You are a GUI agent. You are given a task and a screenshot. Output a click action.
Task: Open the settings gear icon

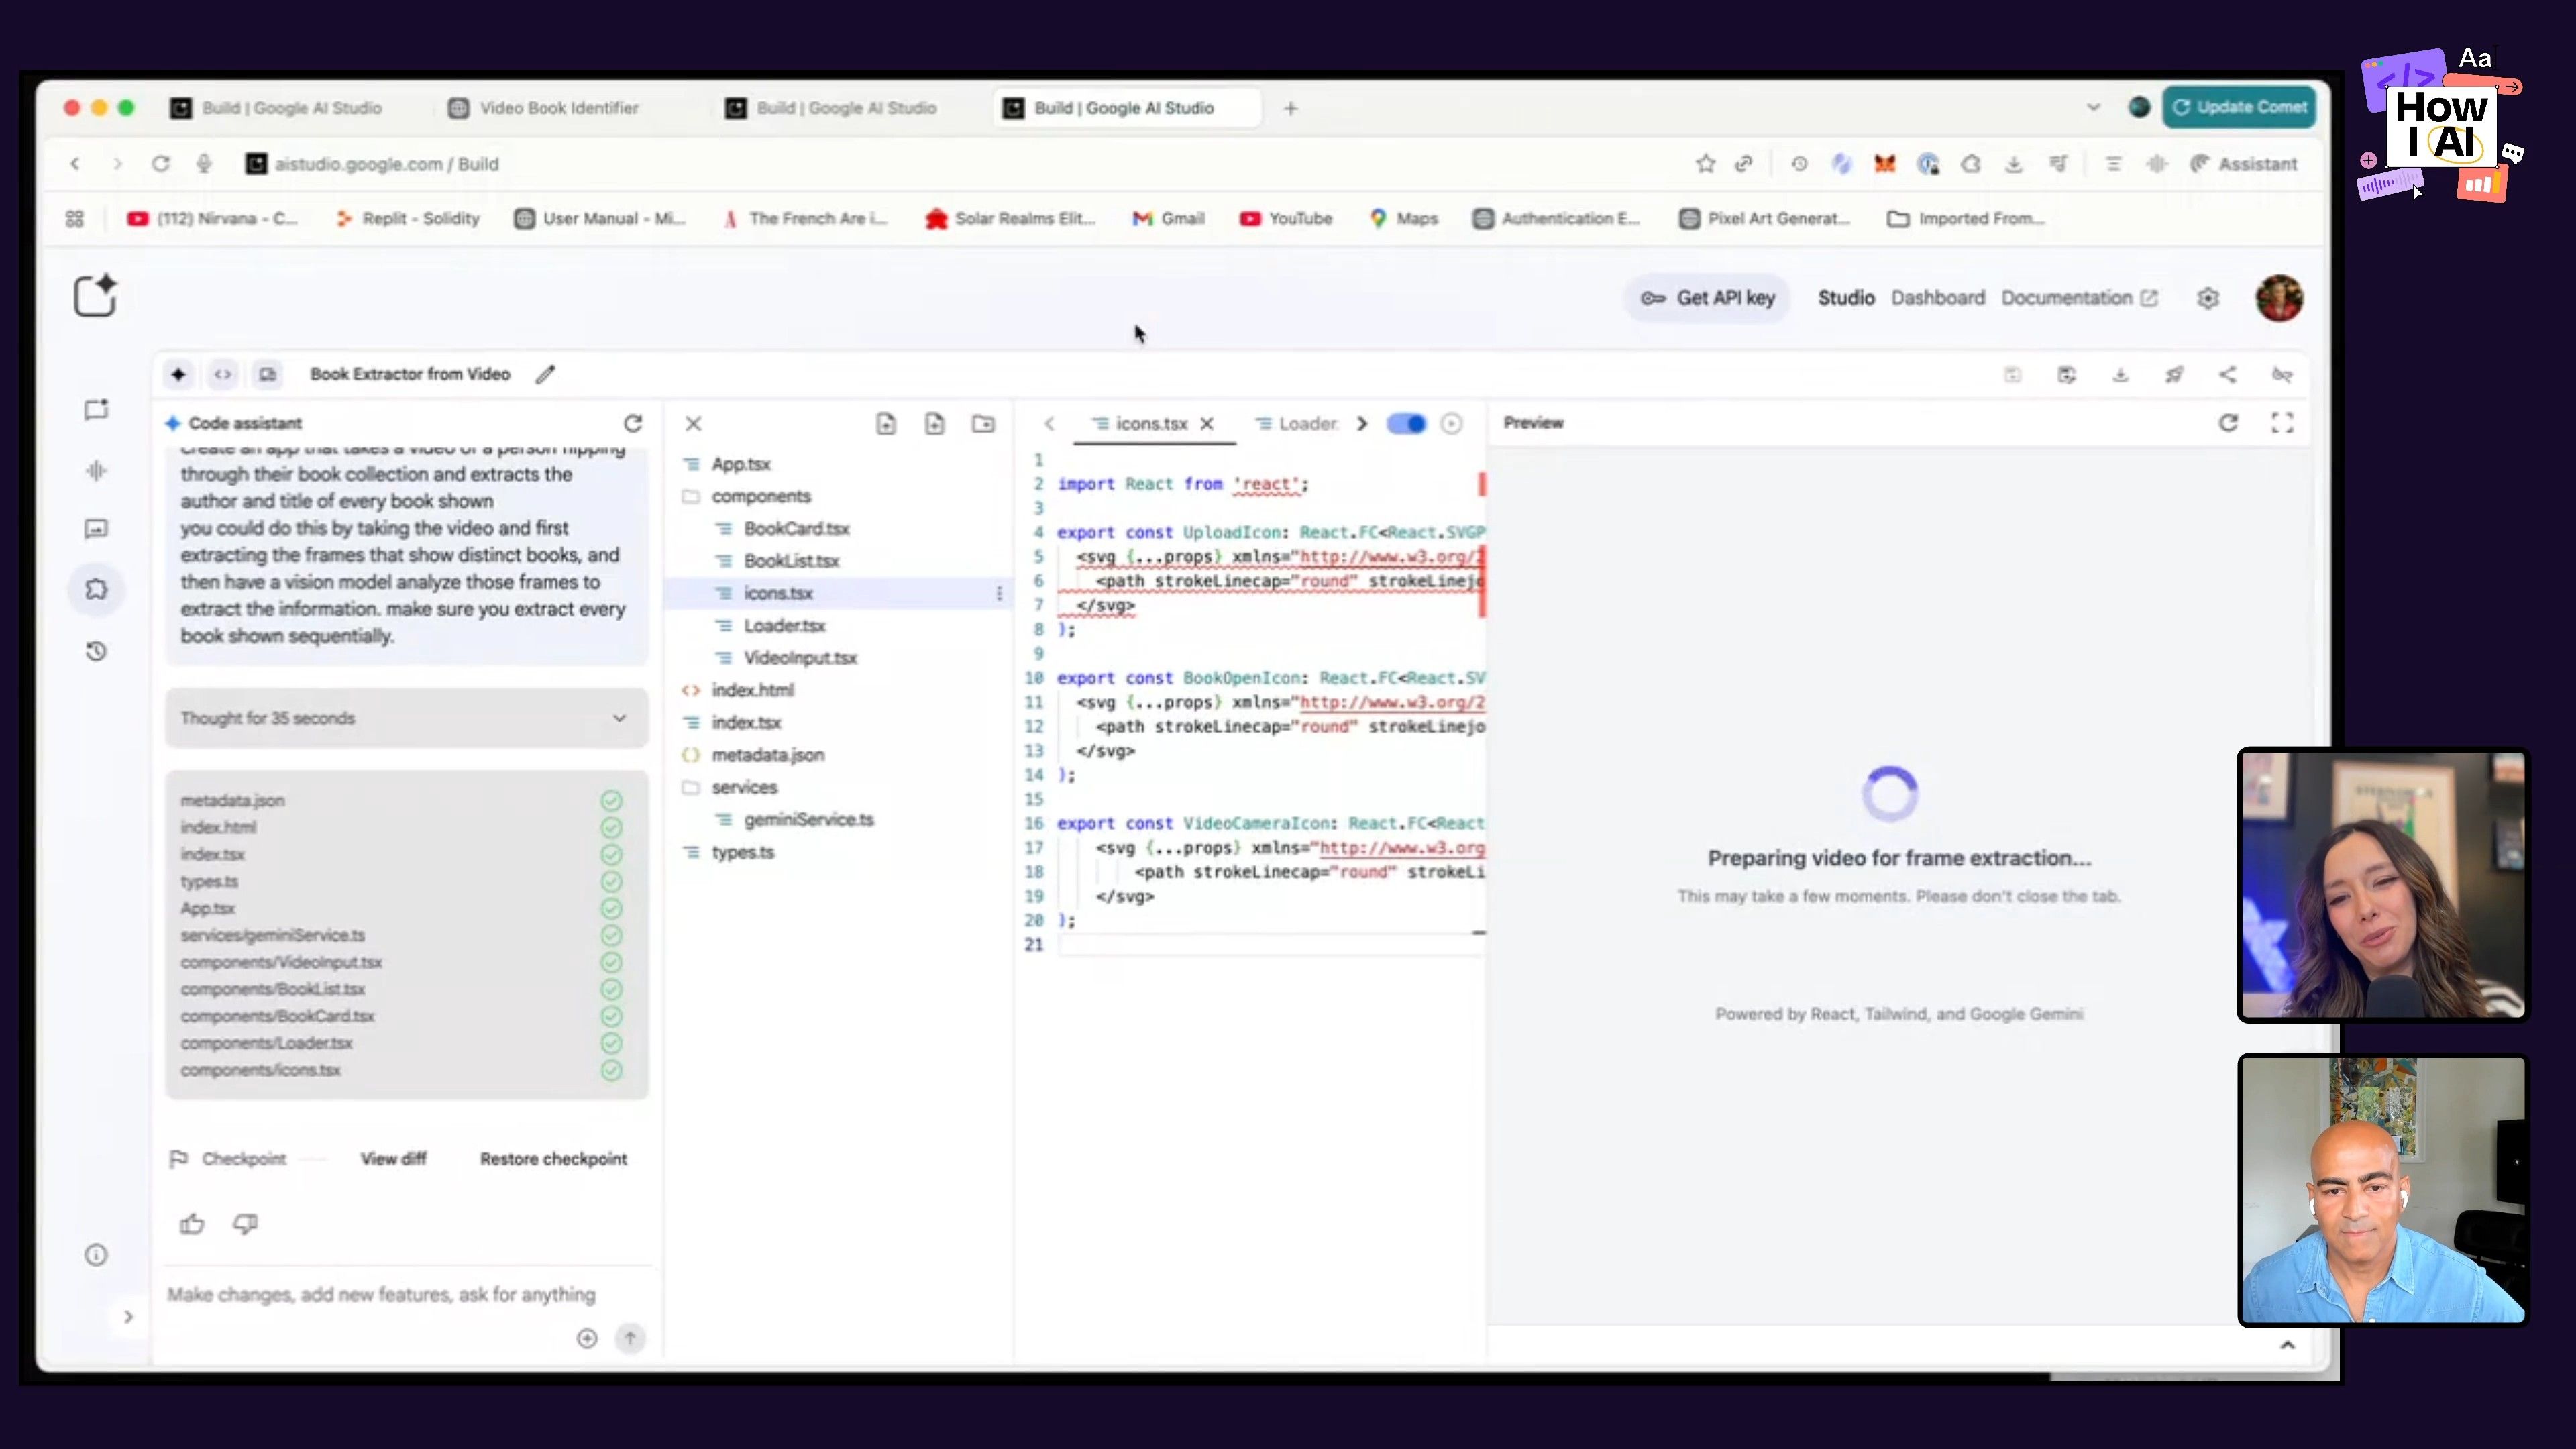(x=2208, y=298)
